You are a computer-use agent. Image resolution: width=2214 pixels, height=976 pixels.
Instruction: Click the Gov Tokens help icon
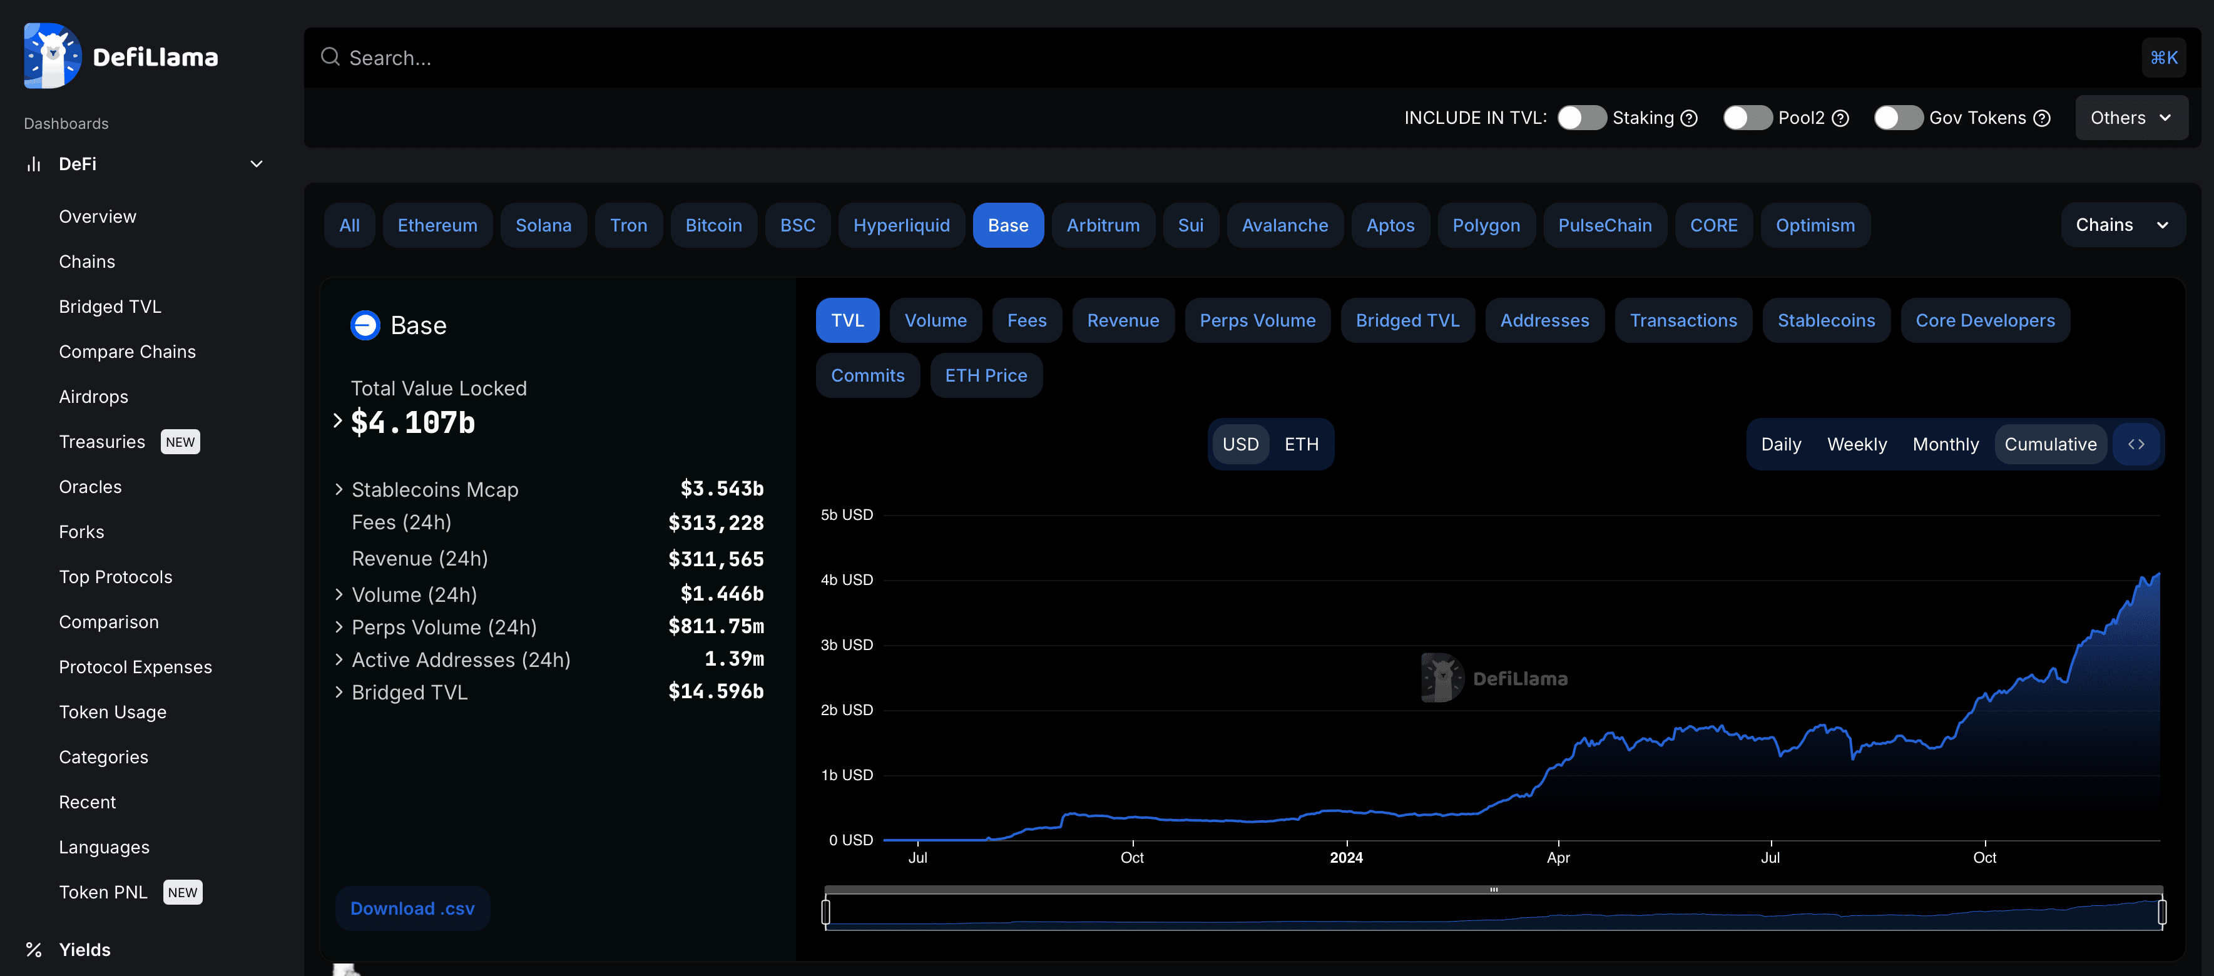pos(2042,118)
